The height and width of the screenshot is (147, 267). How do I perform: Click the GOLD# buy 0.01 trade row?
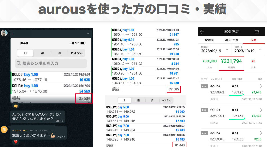click(x=145, y=42)
